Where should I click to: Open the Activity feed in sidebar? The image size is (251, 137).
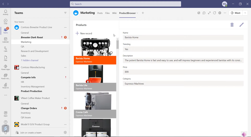pyautogui.click(x=5, y=12)
